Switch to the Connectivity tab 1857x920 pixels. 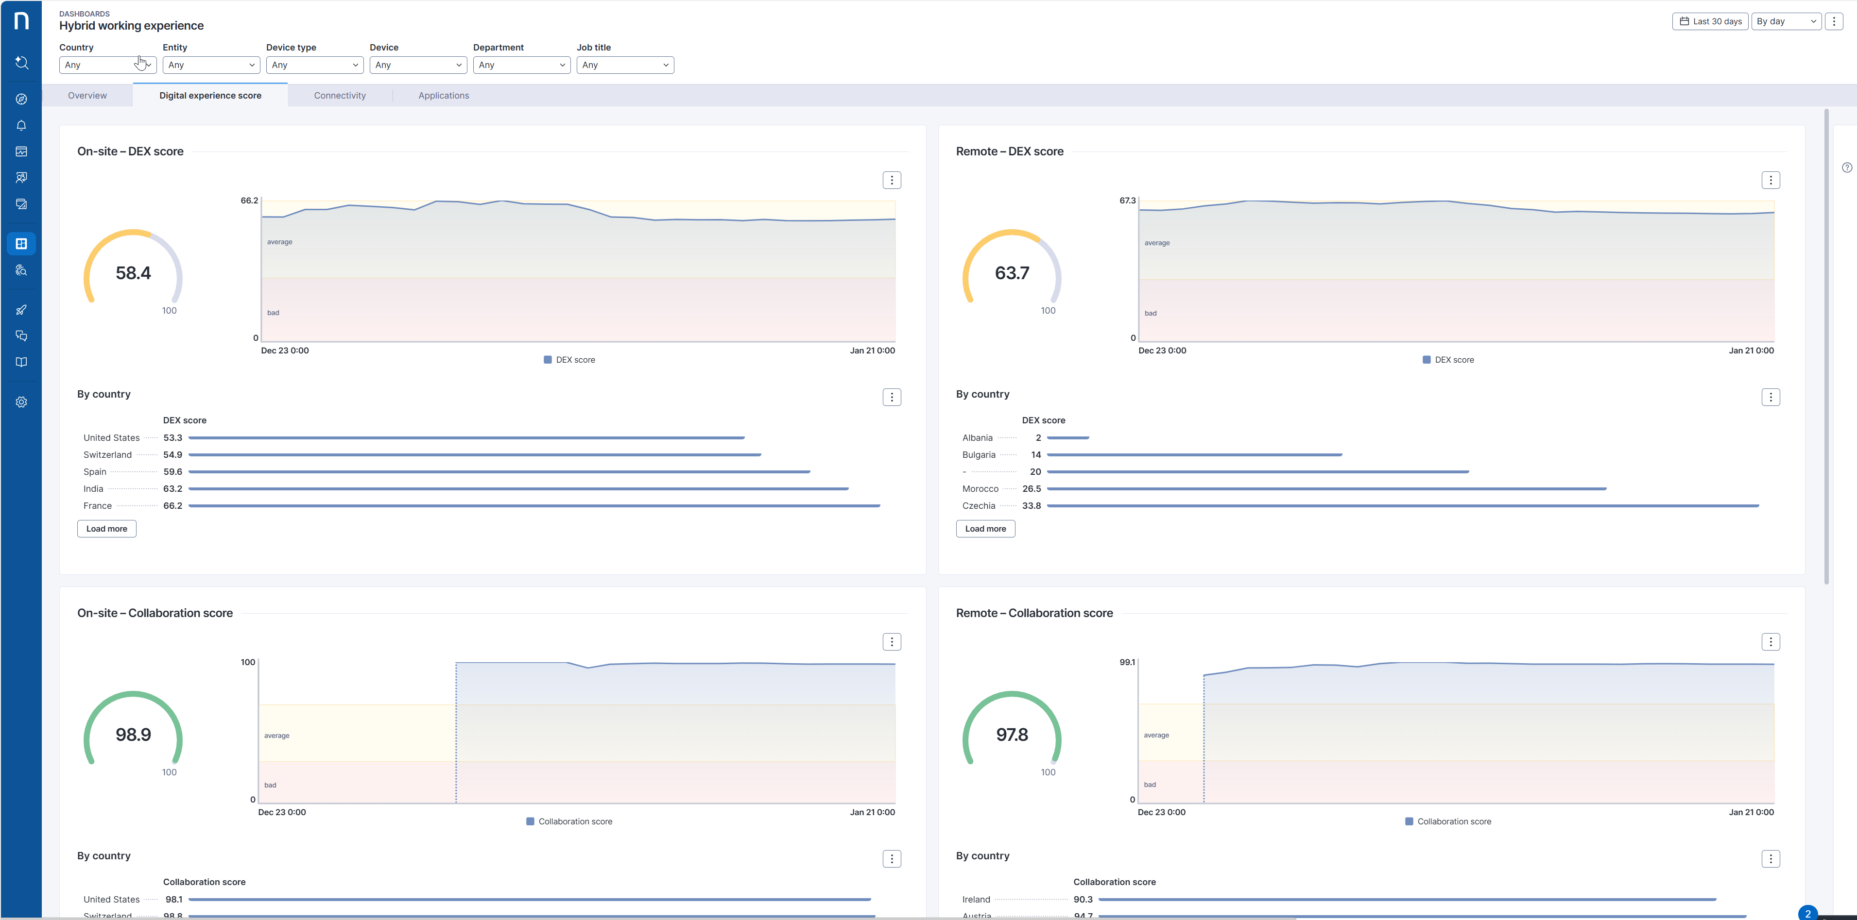tap(340, 95)
